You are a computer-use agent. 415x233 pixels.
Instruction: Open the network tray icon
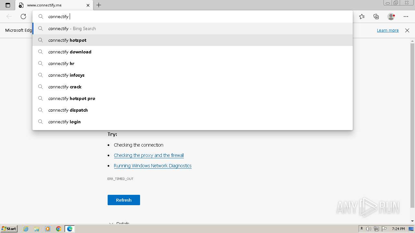[x=376, y=229]
